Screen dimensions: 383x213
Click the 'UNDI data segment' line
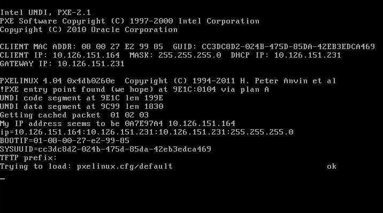pos(82,107)
